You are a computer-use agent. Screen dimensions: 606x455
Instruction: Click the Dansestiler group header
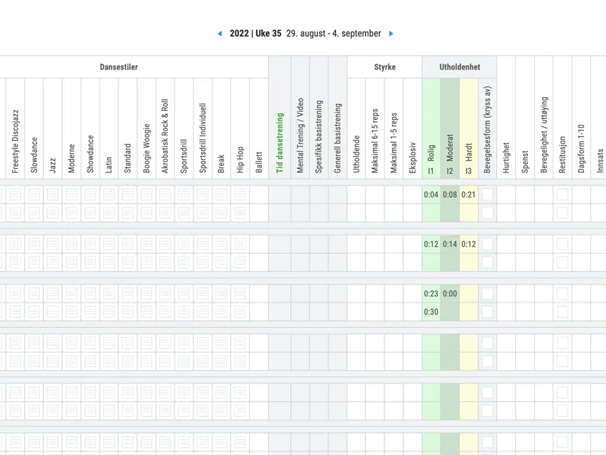point(119,67)
